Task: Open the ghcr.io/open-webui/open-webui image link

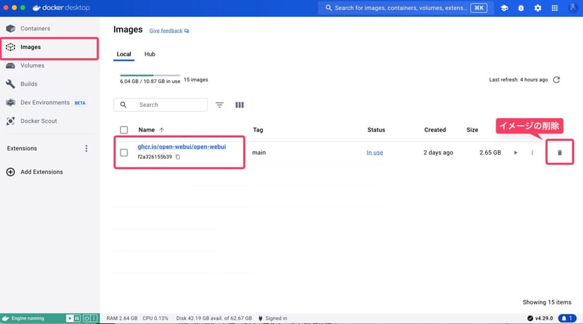Action: point(182,146)
